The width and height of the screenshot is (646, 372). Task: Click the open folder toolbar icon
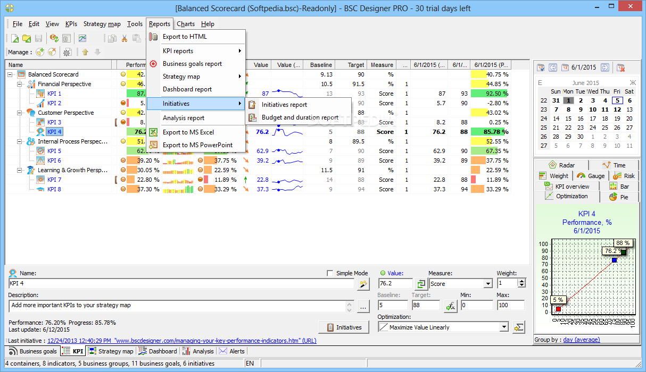pyautogui.click(x=26, y=38)
